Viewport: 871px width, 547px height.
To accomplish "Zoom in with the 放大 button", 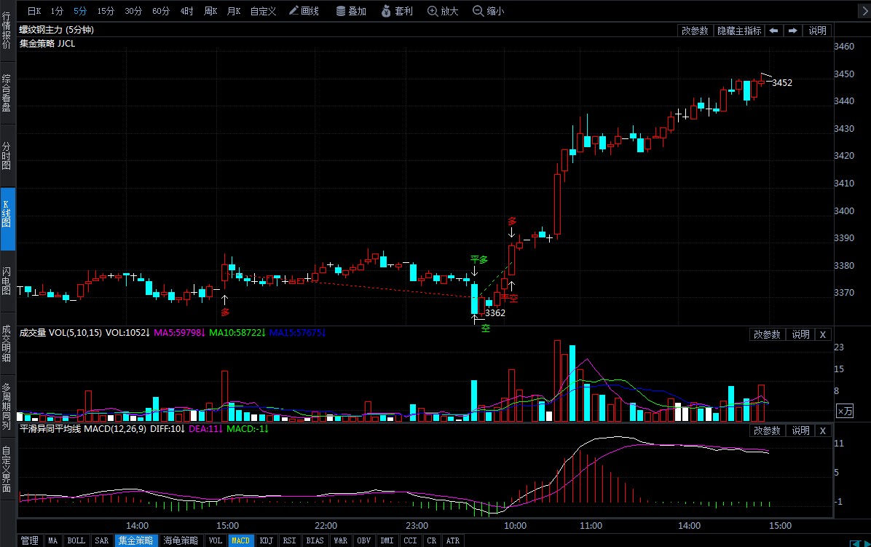I will (x=443, y=11).
